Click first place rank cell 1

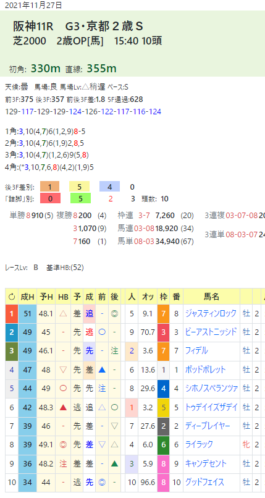pyautogui.click(x=12, y=314)
